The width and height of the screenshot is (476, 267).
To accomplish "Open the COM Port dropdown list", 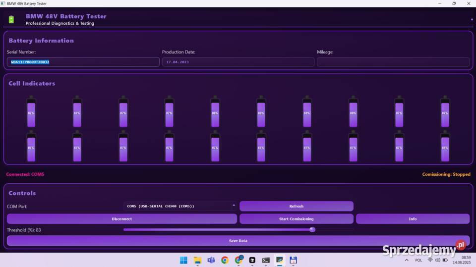I will 180,206.
